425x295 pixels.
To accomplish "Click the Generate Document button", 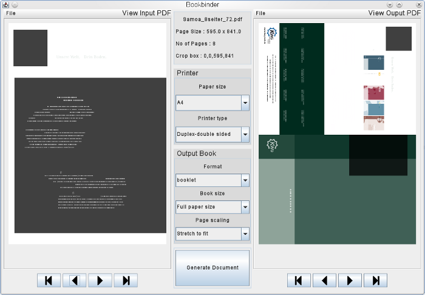I will tap(212, 268).
